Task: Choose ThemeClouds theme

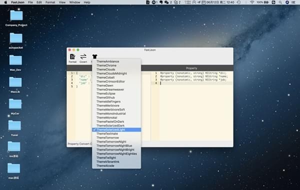Action: pyautogui.click(x=116, y=69)
